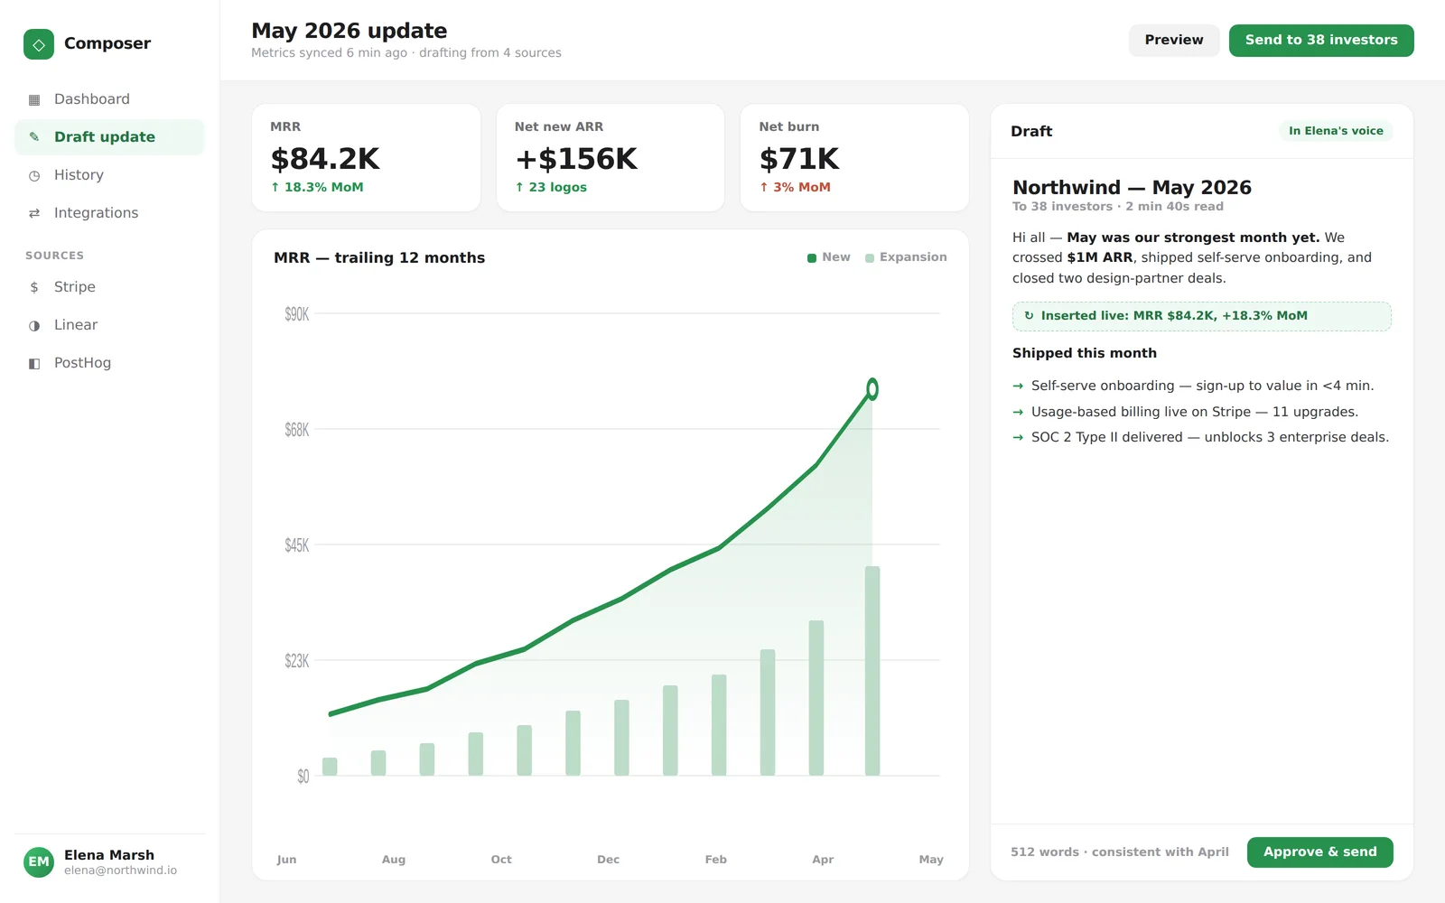The width and height of the screenshot is (1445, 903).
Task: Click the Inserted live MRR banner
Action: (1201, 316)
